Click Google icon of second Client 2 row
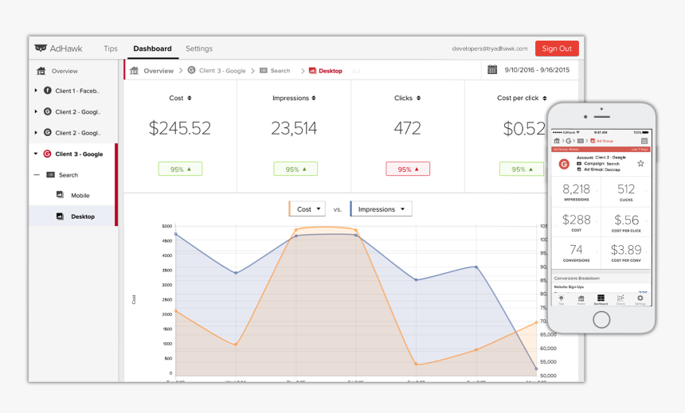 pos(48,132)
